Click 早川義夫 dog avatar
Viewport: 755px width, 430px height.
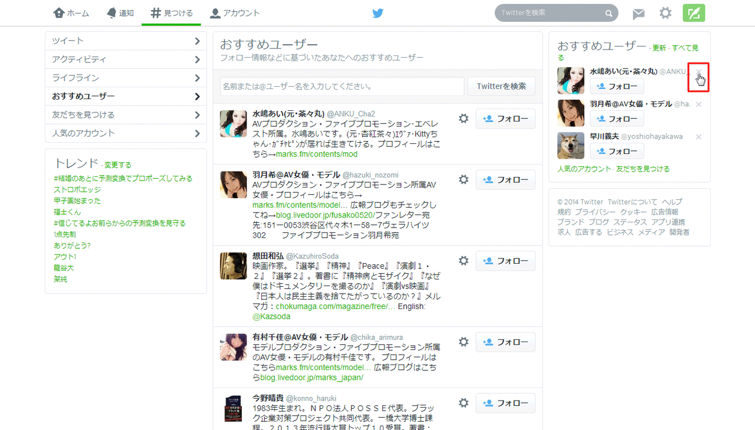pyautogui.click(x=571, y=145)
